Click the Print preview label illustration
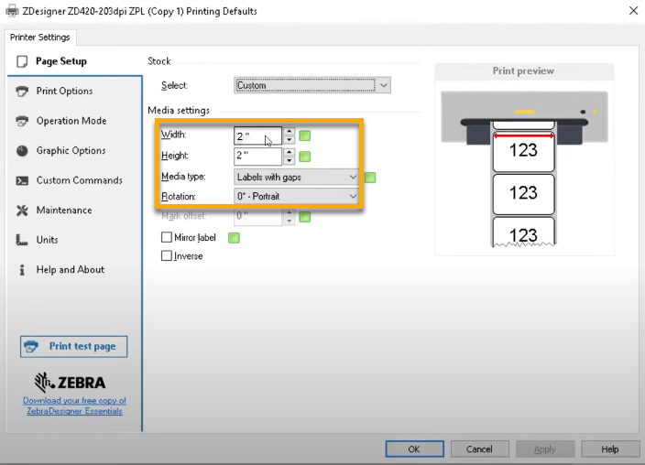The width and height of the screenshot is (645, 465). (x=524, y=168)
